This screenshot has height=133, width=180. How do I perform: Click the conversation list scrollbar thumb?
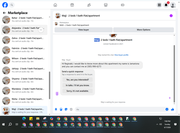49,85
